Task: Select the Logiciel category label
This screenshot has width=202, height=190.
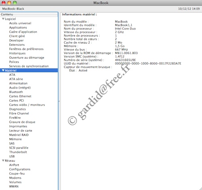Action: tap(11, 19)
